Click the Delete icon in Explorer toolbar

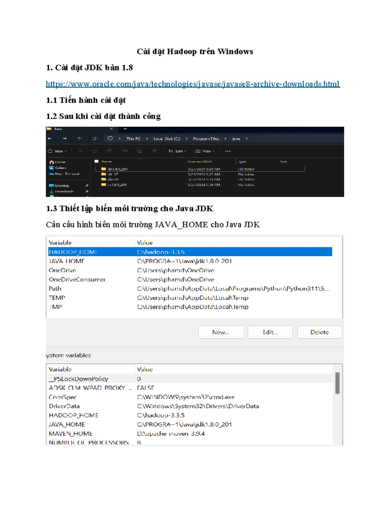[x=155, y=151]
